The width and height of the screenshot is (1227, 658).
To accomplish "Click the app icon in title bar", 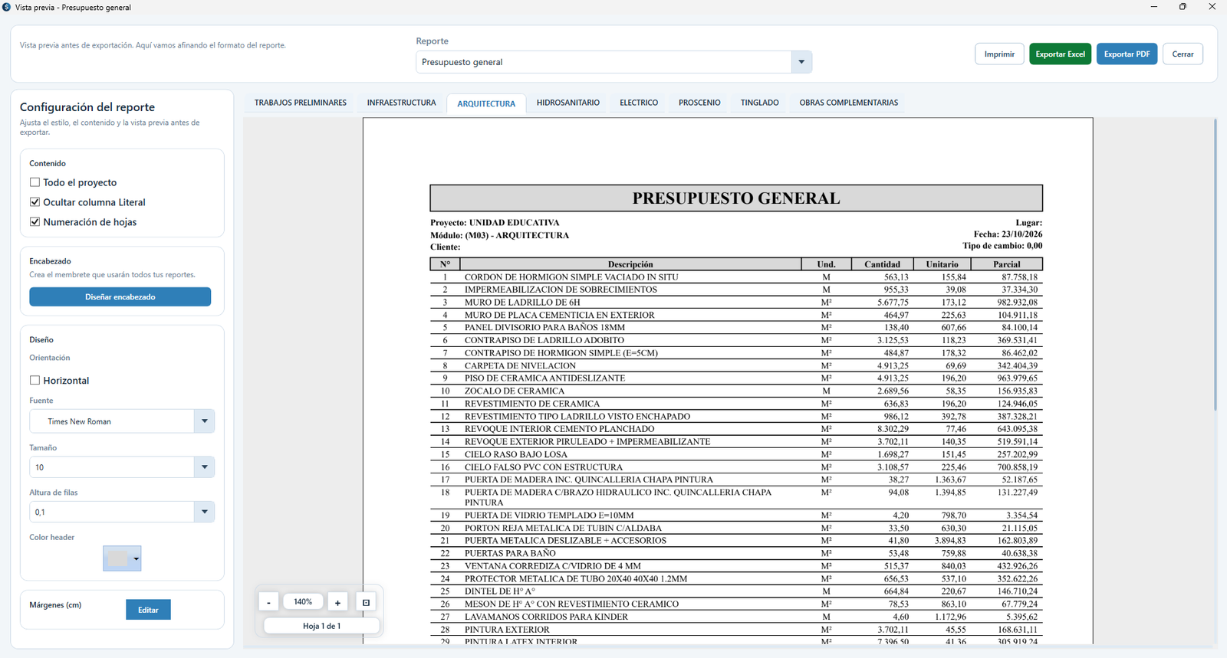I will coord(7,7).
